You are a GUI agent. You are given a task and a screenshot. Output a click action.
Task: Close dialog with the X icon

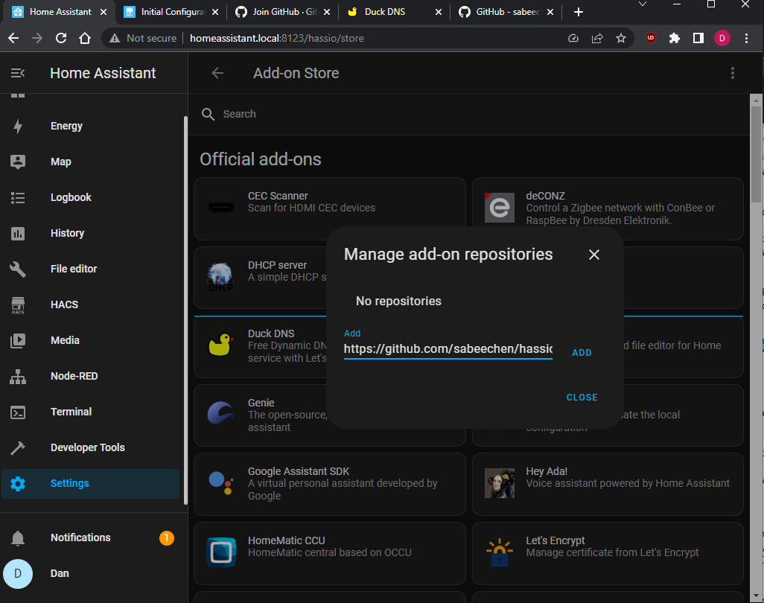[594, 255]
